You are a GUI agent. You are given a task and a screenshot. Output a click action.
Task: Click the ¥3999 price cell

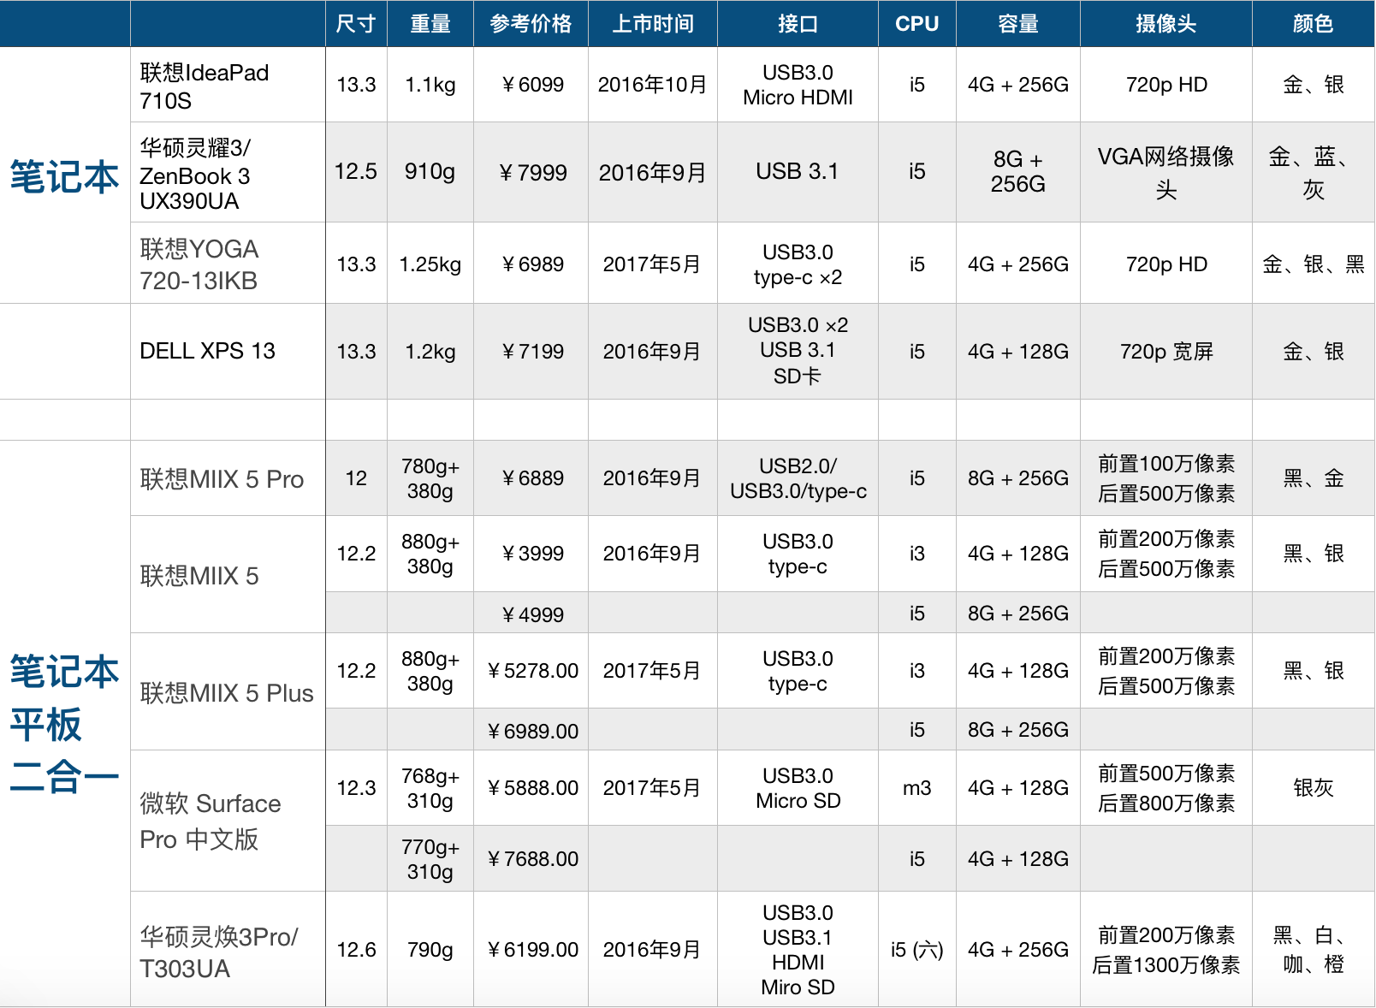tap(531, 554)
